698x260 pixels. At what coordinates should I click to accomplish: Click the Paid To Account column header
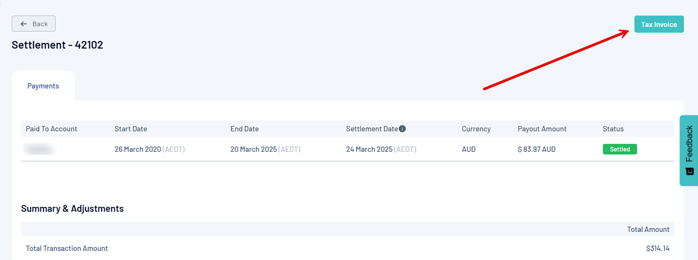point(51,129)
